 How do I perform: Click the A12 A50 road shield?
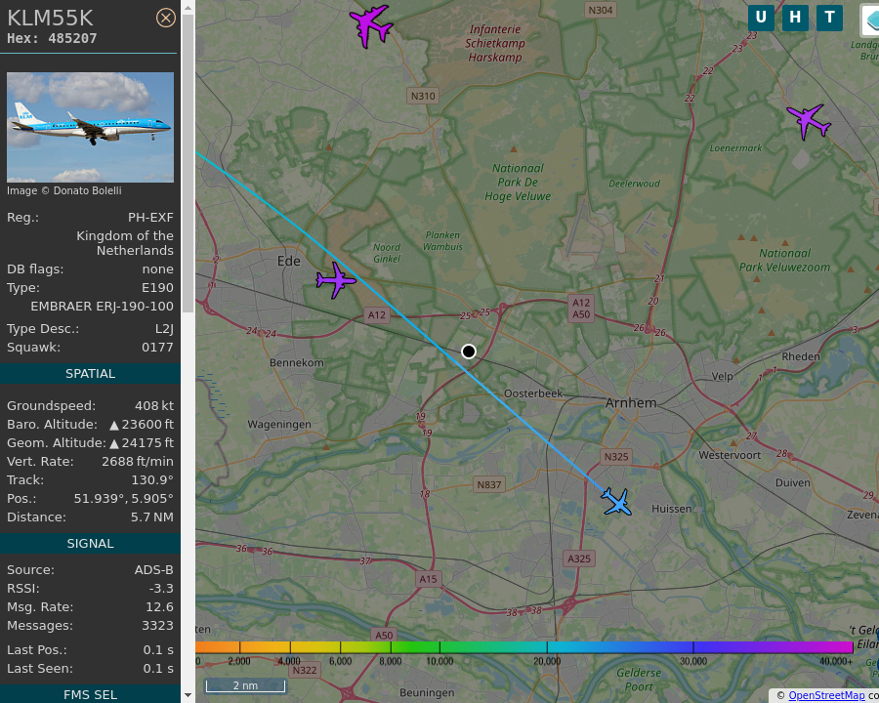coord(581,309)
